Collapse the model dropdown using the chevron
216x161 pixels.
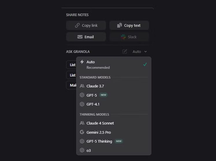coord(146,51)
